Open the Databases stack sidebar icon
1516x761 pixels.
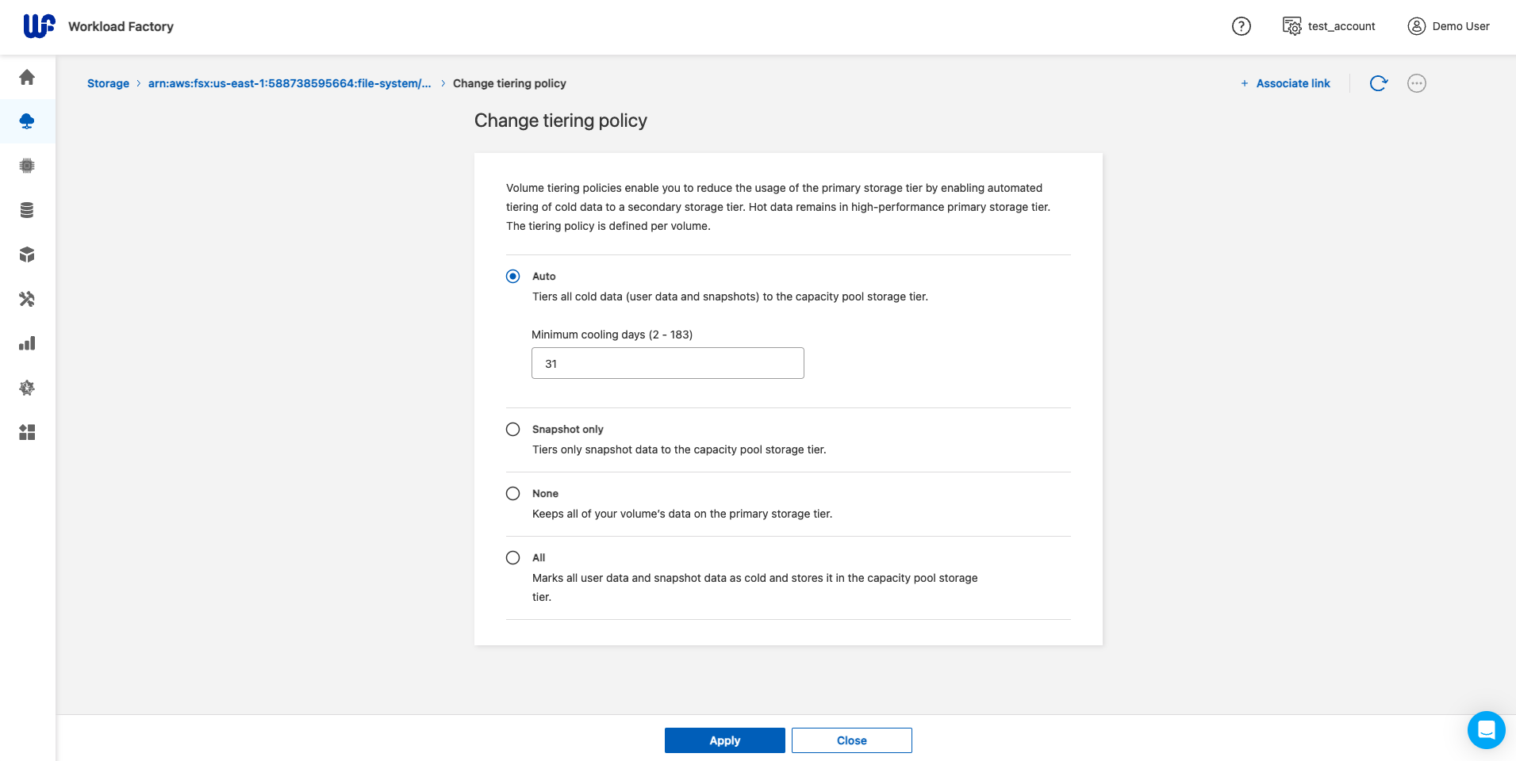(27, 210)
